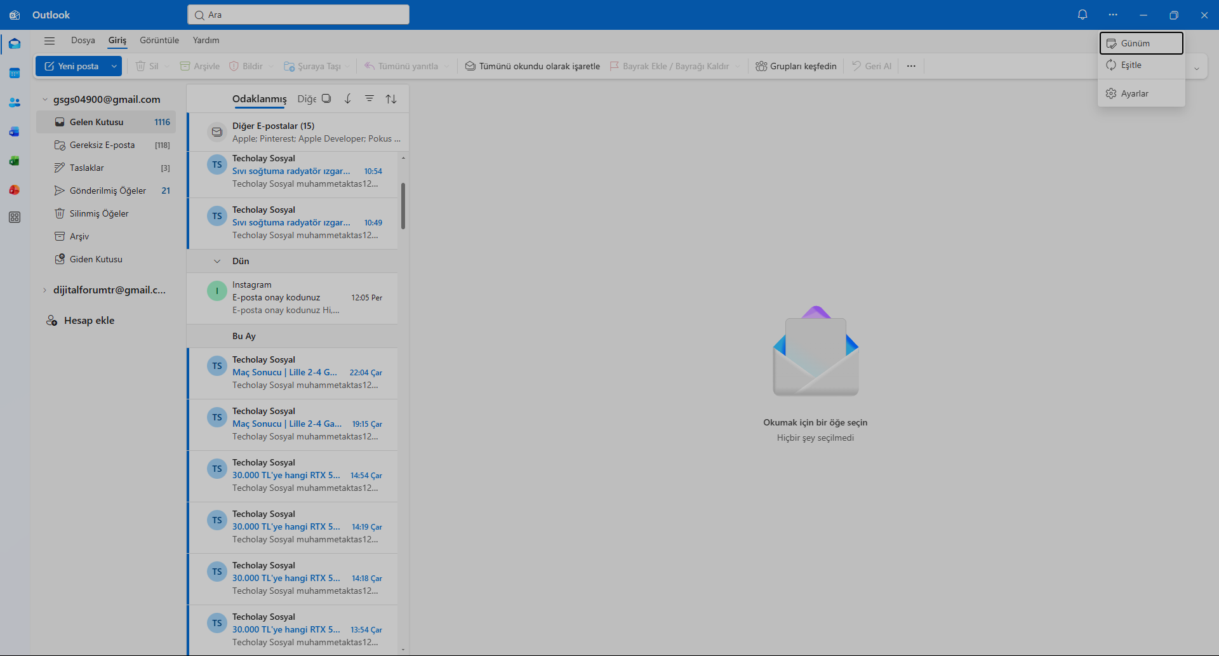Click Hesap ekle to add account
1219x656 pixels.
click(80, 321)
